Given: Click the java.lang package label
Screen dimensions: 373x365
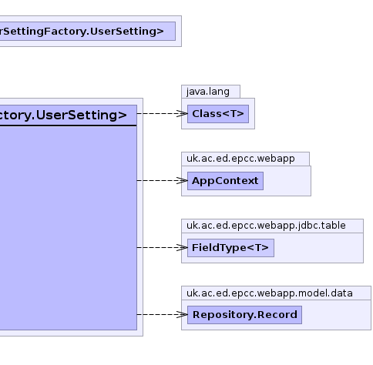Looking at the screenshot, I should [x=208, y=92].
